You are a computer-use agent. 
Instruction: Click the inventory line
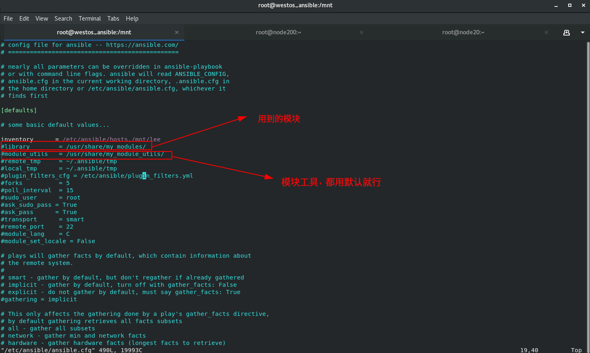point(81,139)
